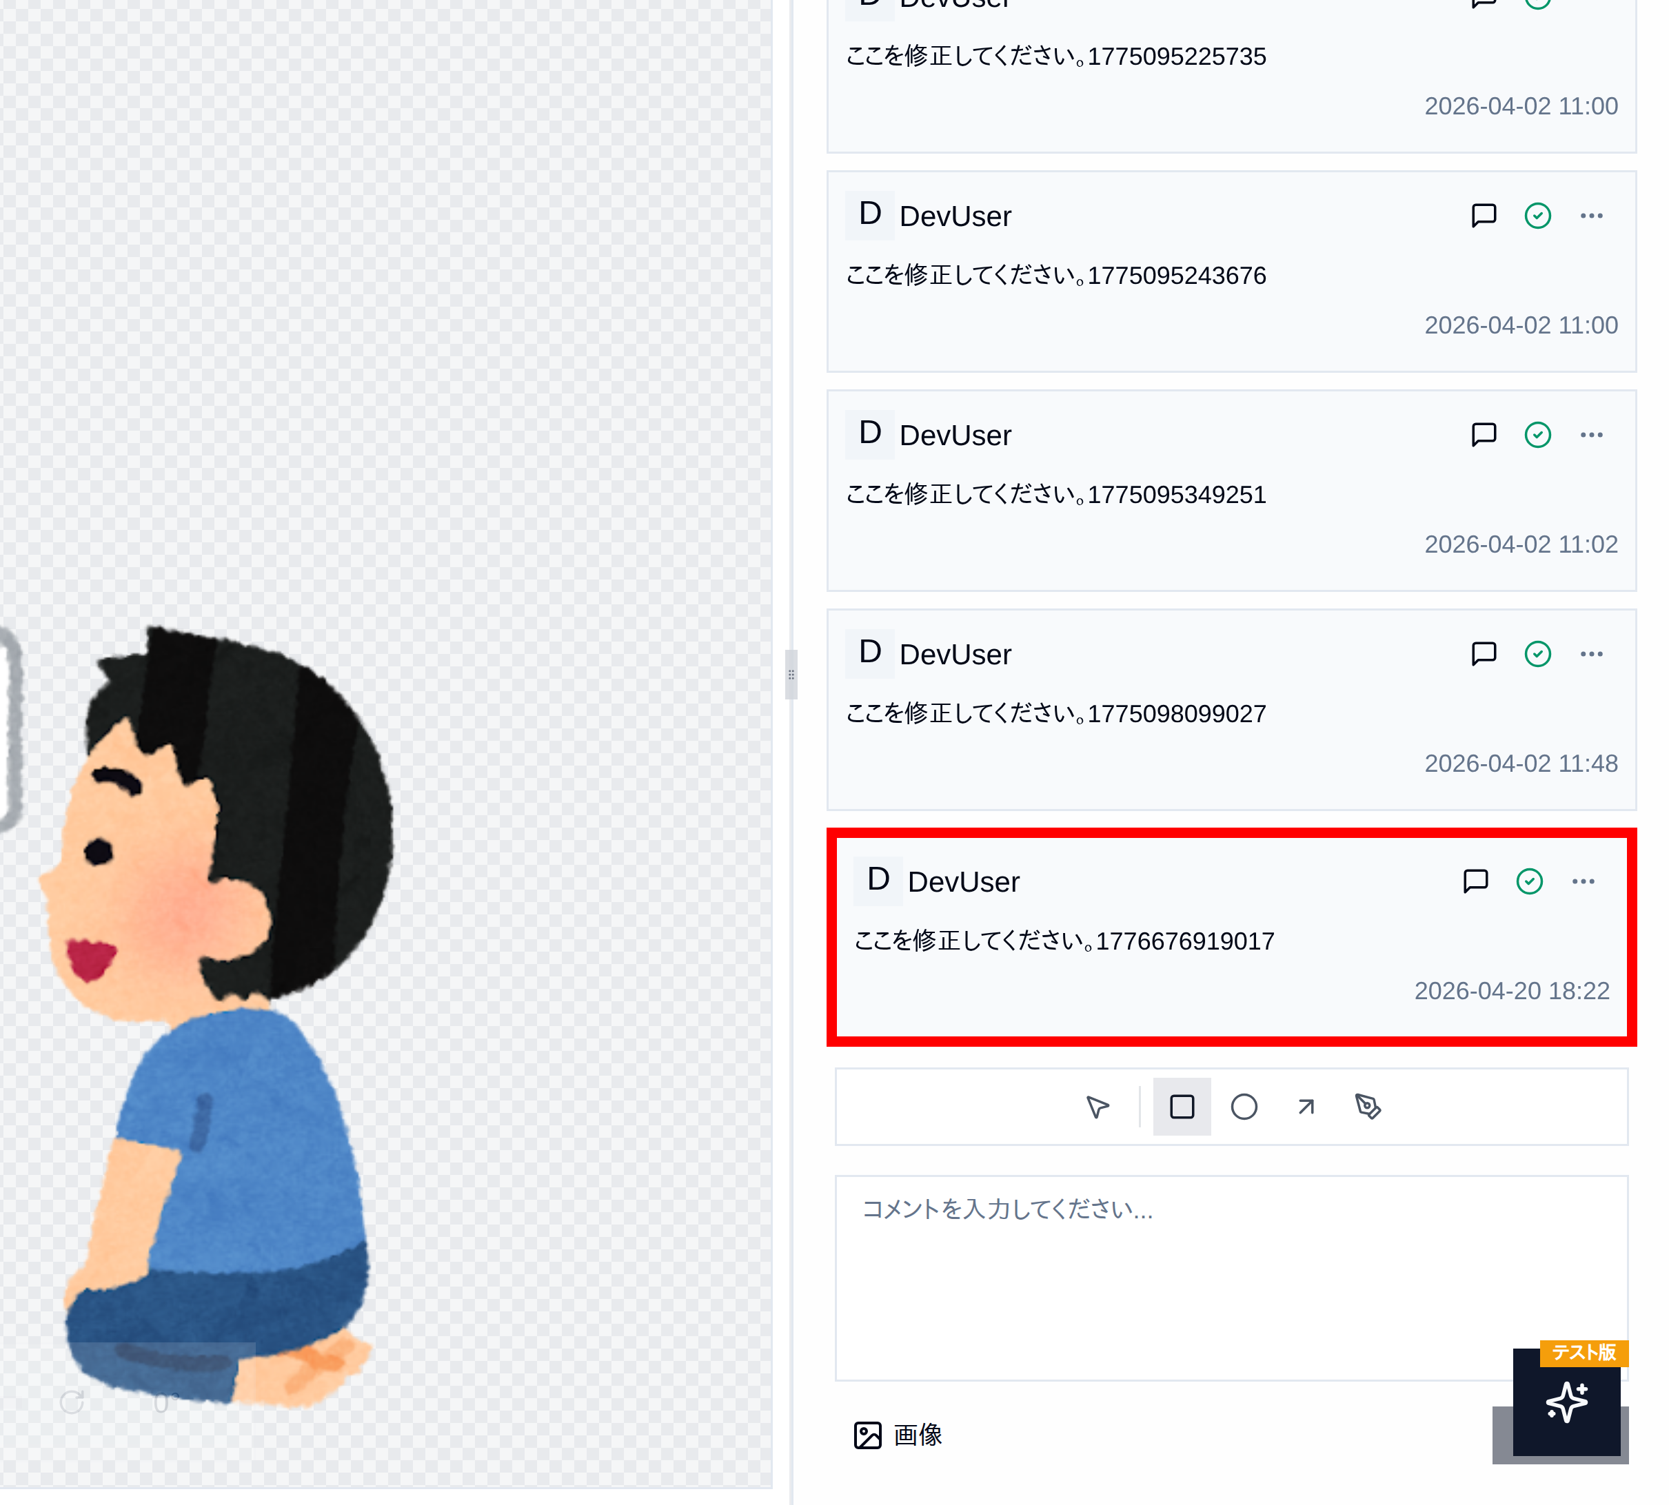Screen dimensions: 1669x1505
Task: Click the rotate icon below the illustration
Action: pos(73,1402)
